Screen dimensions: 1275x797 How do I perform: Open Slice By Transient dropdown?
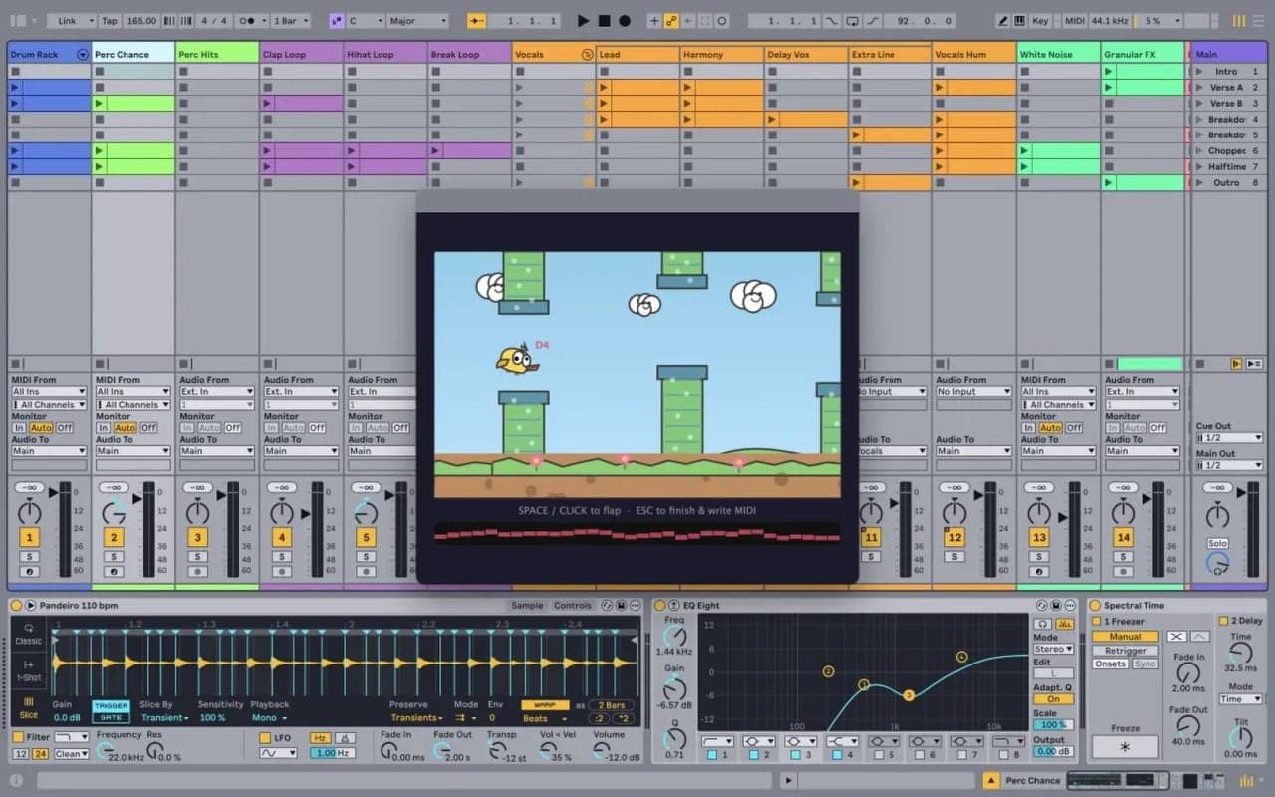coord(165,717)
